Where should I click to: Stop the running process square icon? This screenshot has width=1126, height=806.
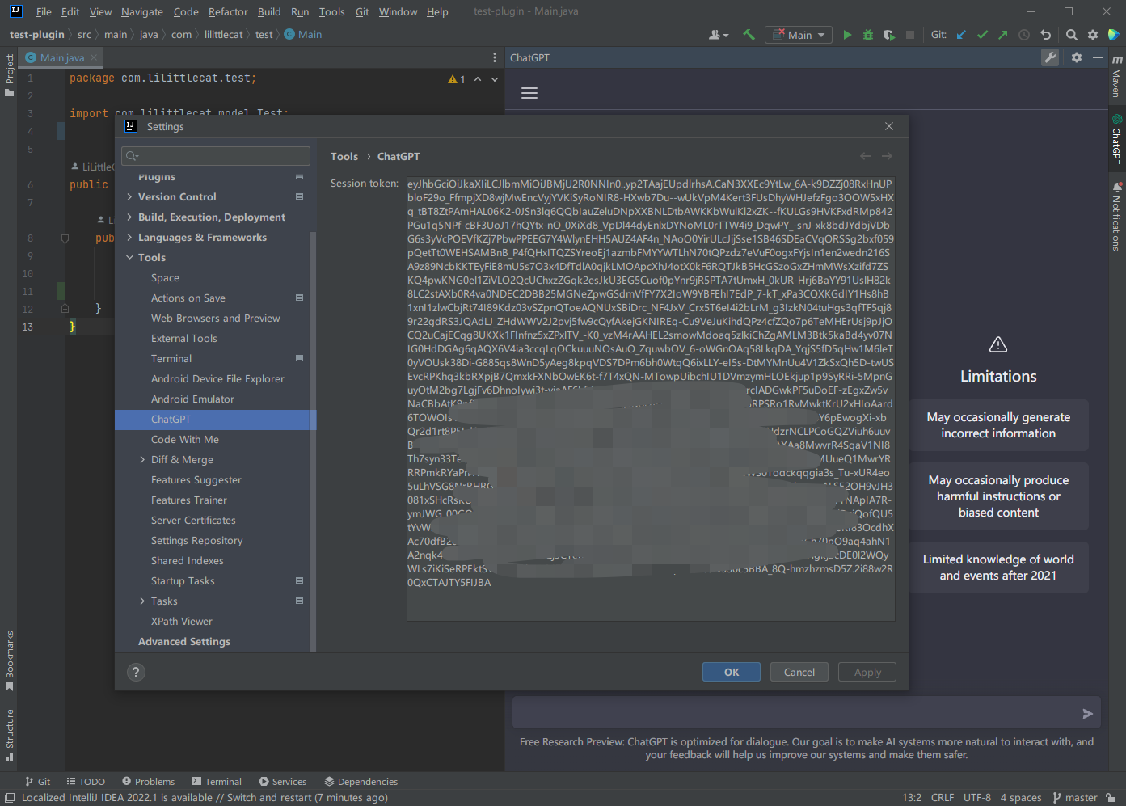[x=910, y=35]
